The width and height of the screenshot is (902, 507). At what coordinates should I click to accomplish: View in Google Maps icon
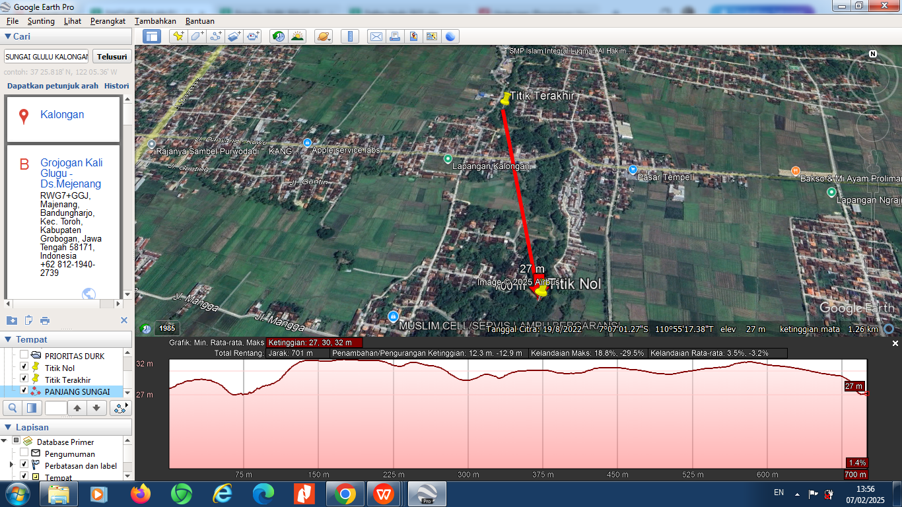(432, 36)
